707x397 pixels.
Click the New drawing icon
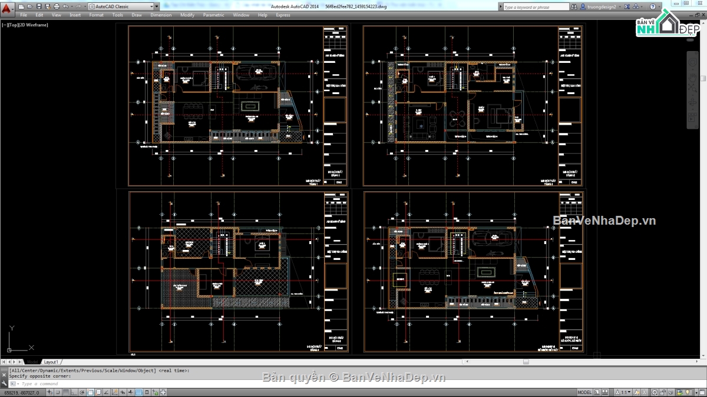click(21, 6)
